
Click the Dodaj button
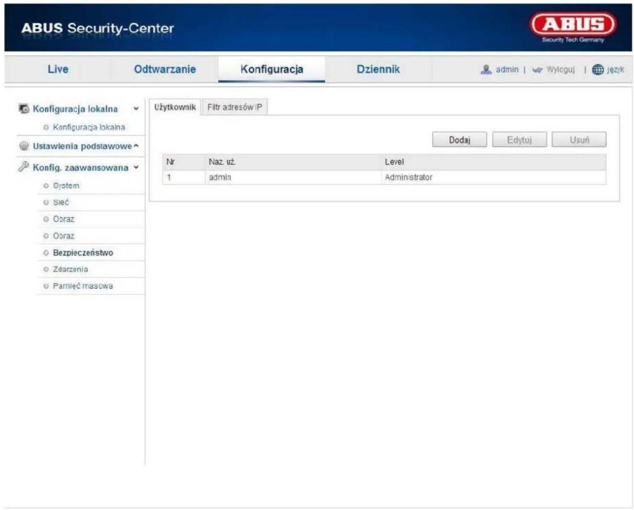click(459, 140)
